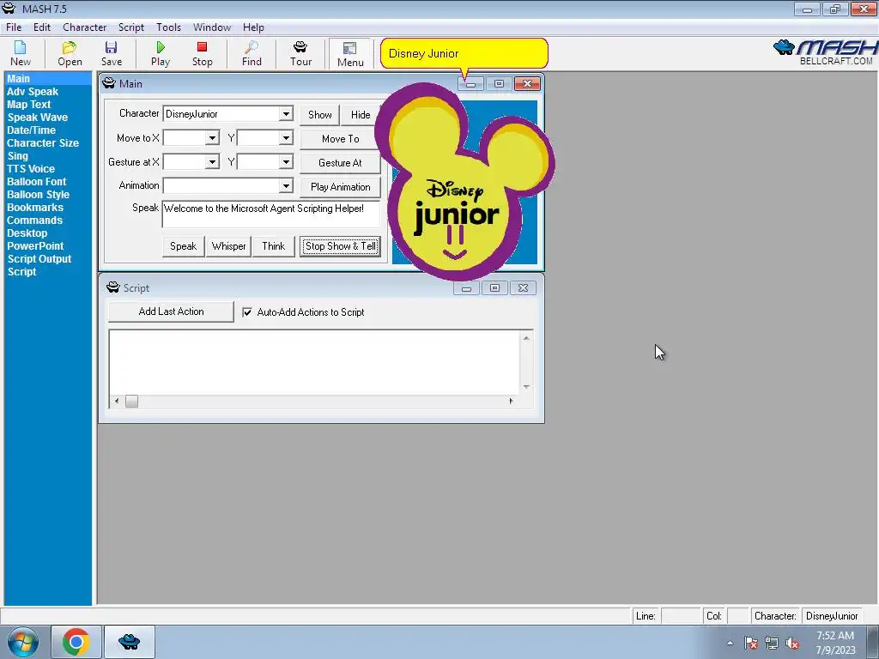
Task: Click the Move To button
Action: click(340, 138)
